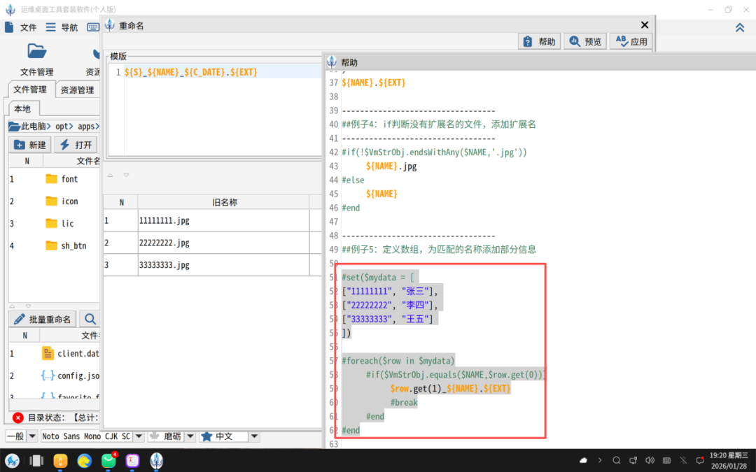Switch to the 资源管理 tab
This screenshot has height=472, width=756.
(x=77, y=90)
